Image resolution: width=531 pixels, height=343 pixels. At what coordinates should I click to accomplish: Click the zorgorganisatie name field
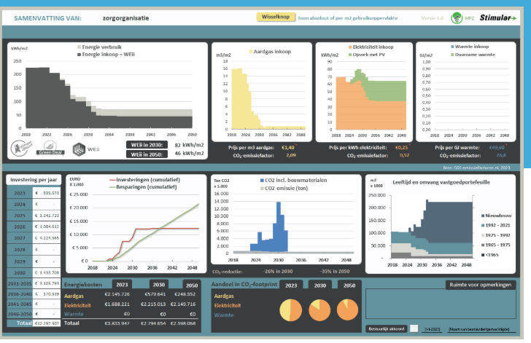pyautogui.click(x=127, y=17)
